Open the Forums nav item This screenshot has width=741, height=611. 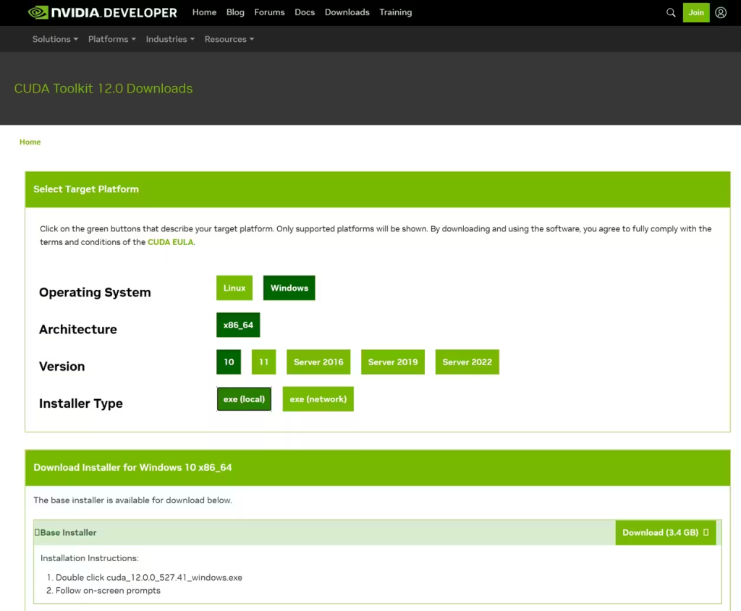click(x=269, y=12)
